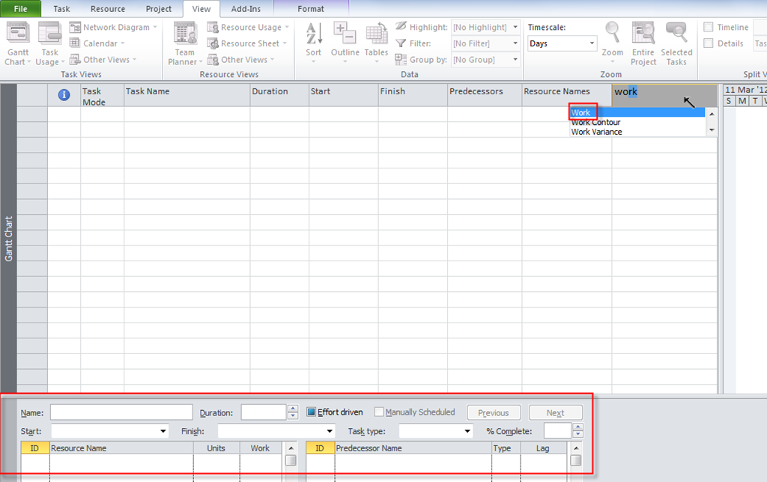
Task: Open the File tab
Action: pos(21,9)
